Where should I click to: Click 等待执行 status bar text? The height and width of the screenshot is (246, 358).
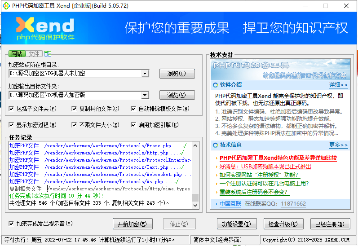click(89, 240)
